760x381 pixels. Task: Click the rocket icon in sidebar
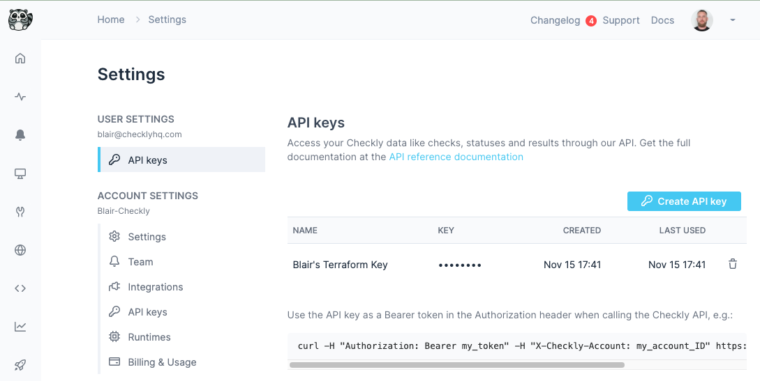coord(20,364)
